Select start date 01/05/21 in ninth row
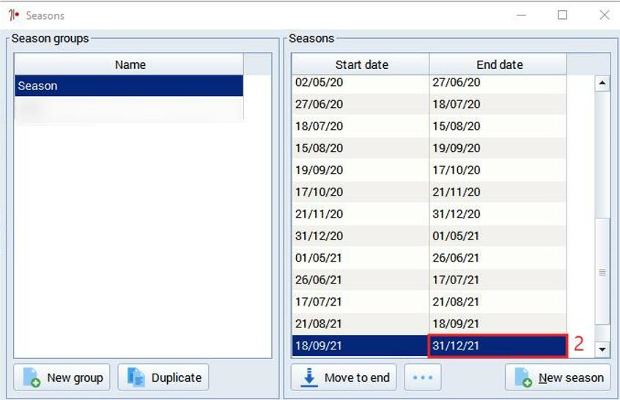The image size is (620, 400). 361,258
